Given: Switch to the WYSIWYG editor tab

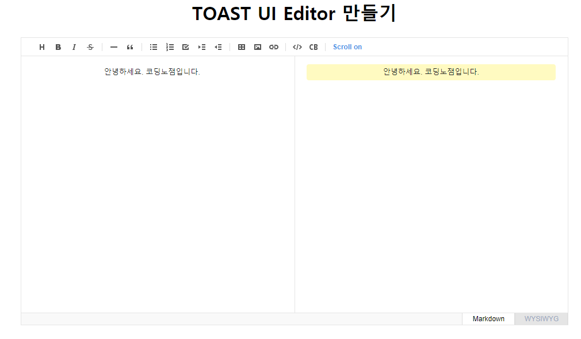Looking at the screenshot, I should (541, 319).
